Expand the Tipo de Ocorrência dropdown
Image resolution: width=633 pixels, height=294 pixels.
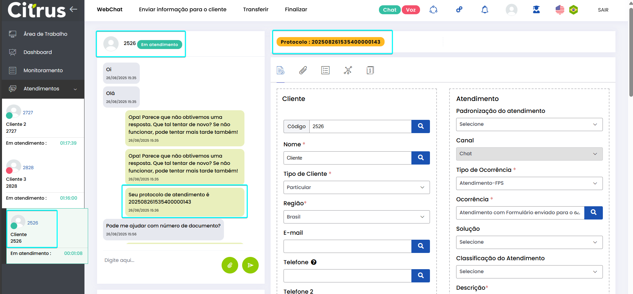coord(529,183)
